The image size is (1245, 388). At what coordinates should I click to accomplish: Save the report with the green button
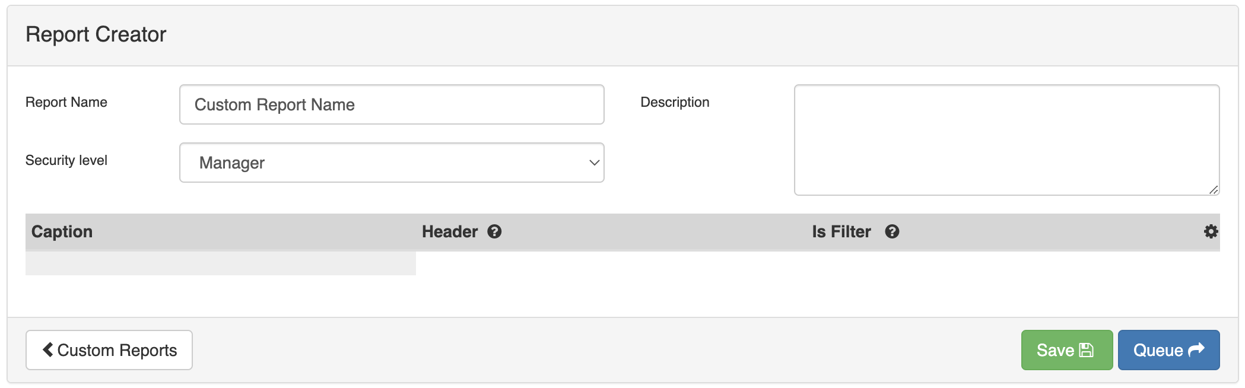pos(1066,350)
